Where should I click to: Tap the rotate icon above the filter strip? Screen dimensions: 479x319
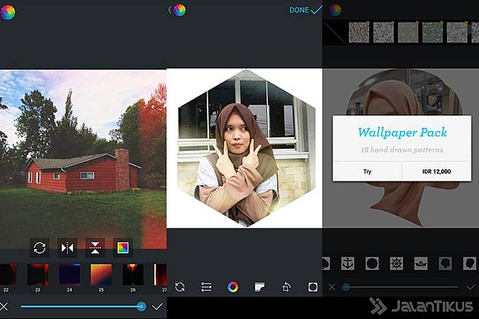[40, 248]
